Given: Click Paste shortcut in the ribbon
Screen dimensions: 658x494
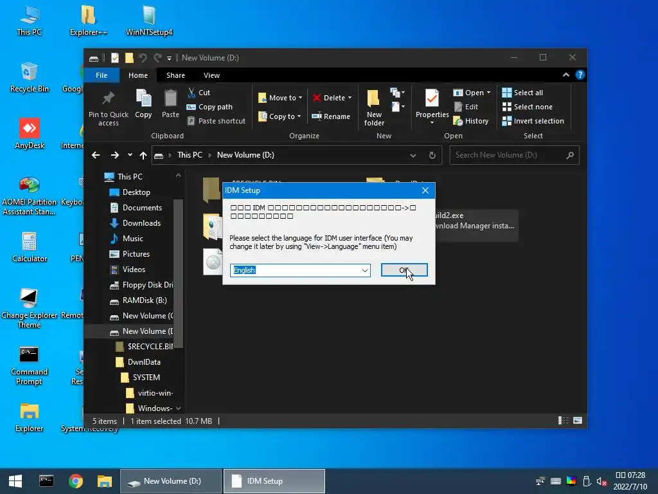Looking at the screenshot, I should (x=216, y=121).
